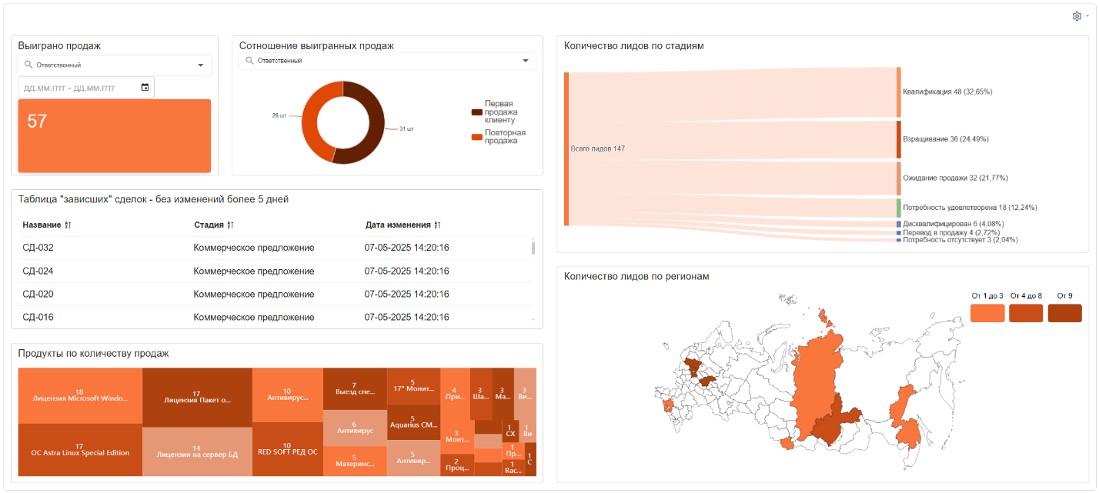Sort the table by Стадия column

pyautogui.click(x=231, y=225)
